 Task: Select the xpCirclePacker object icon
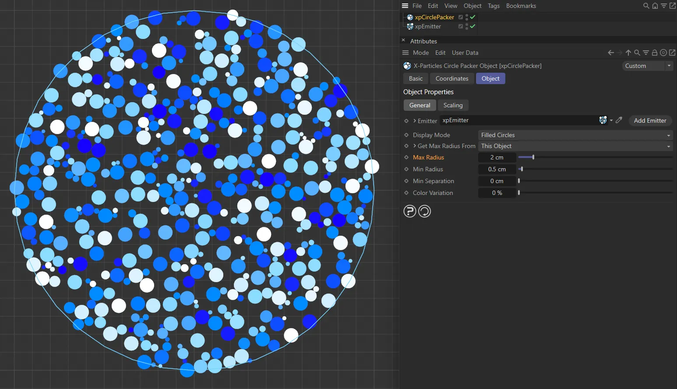410,17
